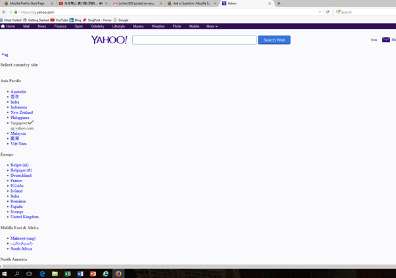Select the Việt Nam country link
This screenshot has height=278, width=396.
point(18,143)
